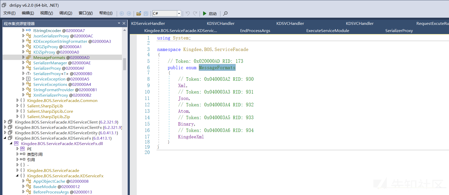The height and width of the screenshot is (195, 449).
Task: Open 文件(F) menu
Action: (x=9, y=13)
